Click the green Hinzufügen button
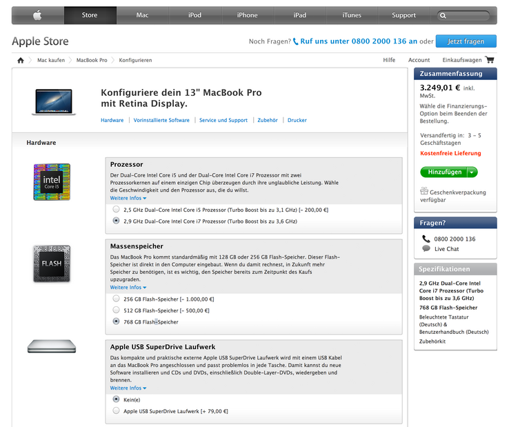 coord(444,172)
